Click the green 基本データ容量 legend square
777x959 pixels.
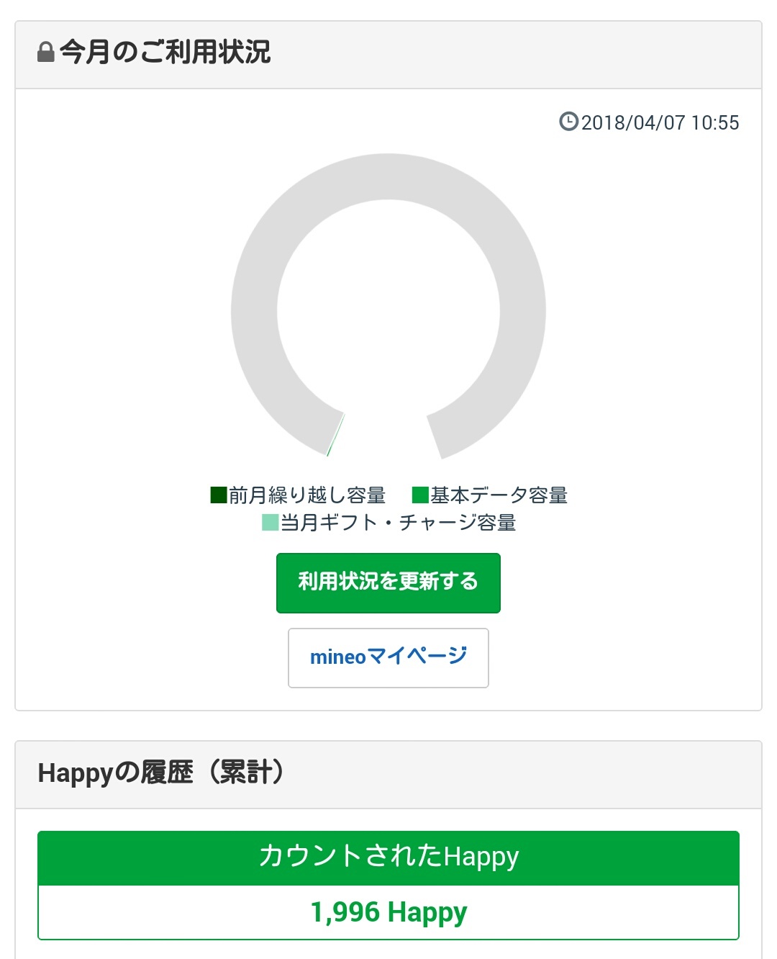[420, 495]
